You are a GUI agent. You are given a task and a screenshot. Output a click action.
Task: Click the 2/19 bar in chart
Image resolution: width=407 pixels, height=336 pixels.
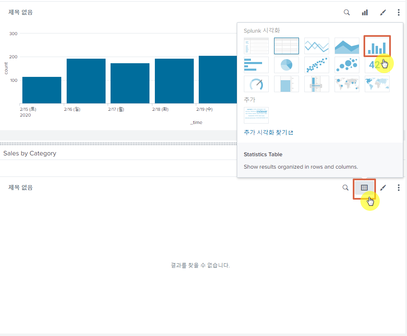point(218,79)
